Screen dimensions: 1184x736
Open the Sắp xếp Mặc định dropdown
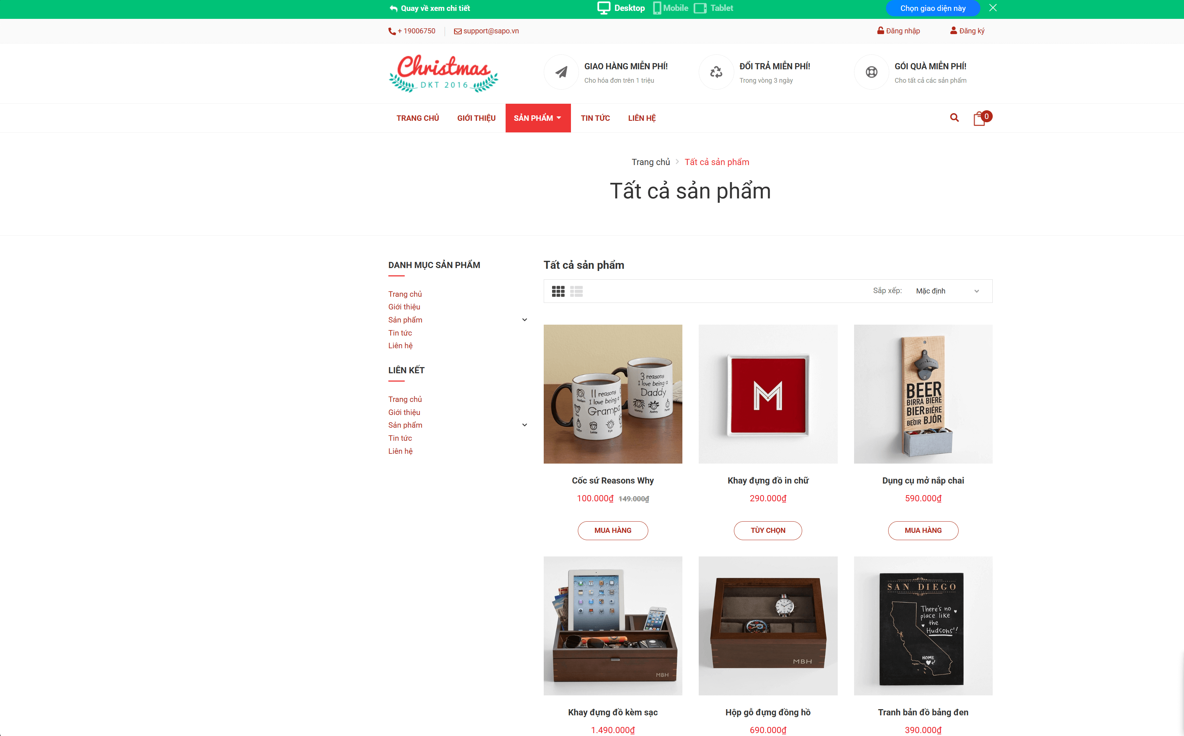click(947, 291)
